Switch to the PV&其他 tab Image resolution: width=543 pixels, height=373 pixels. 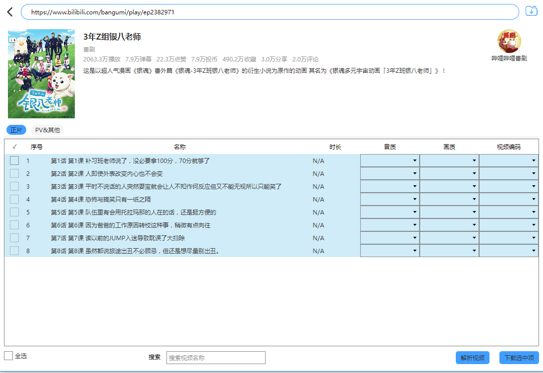coord(47,129)
